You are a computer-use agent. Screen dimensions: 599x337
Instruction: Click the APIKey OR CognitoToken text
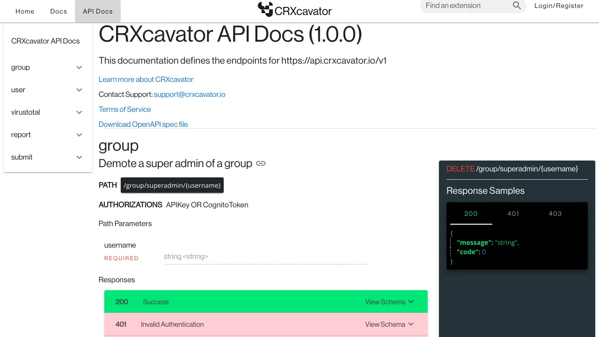pos(207,205)
